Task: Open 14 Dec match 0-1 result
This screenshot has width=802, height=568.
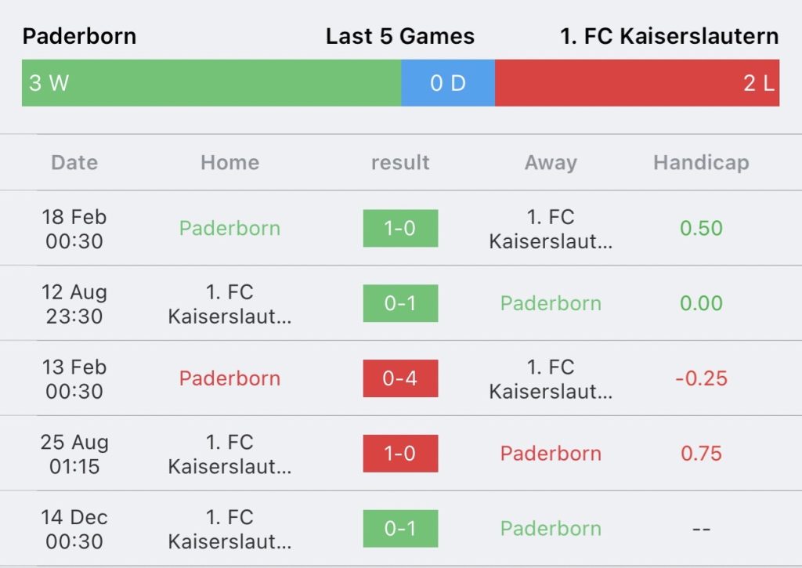Action: (400, 529)
